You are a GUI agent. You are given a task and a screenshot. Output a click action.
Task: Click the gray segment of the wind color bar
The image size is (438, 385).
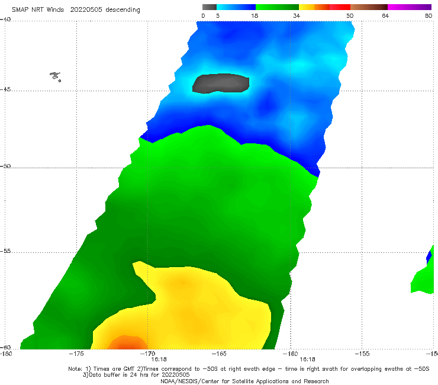tap(209, 7)
